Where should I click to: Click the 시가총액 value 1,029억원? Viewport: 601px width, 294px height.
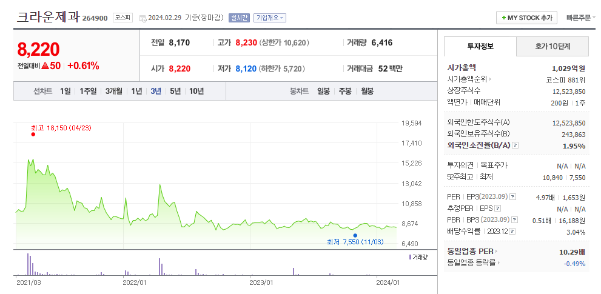coord(568,68)
